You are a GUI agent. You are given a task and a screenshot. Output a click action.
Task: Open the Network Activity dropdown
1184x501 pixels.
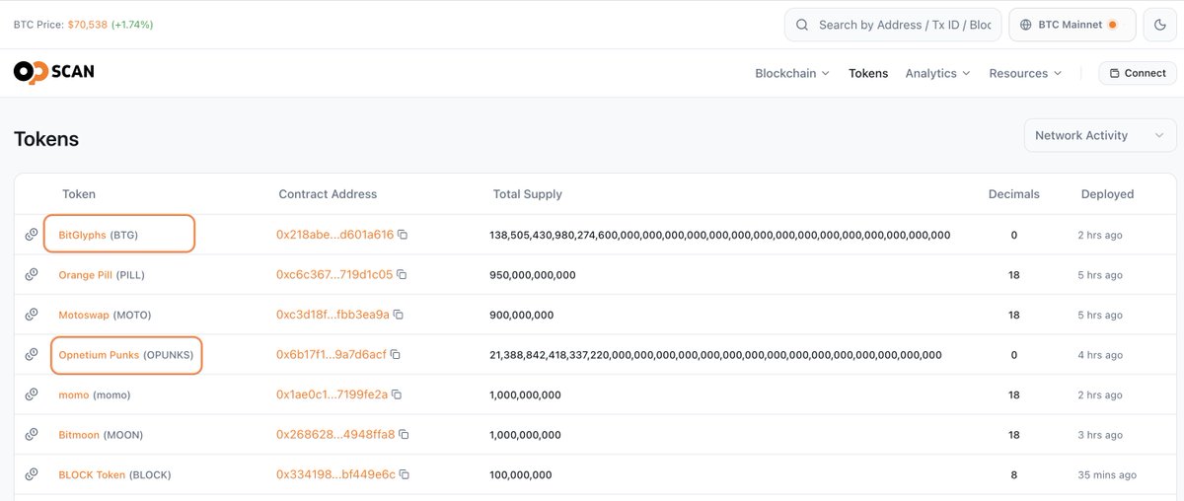pyautogui.click(x=1099, y=135)
